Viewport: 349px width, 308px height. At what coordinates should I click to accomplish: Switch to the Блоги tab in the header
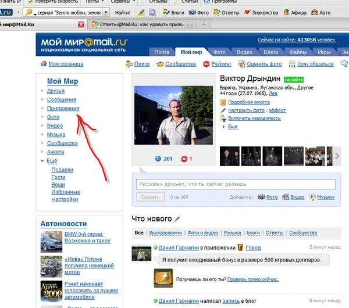click(271, 52)
